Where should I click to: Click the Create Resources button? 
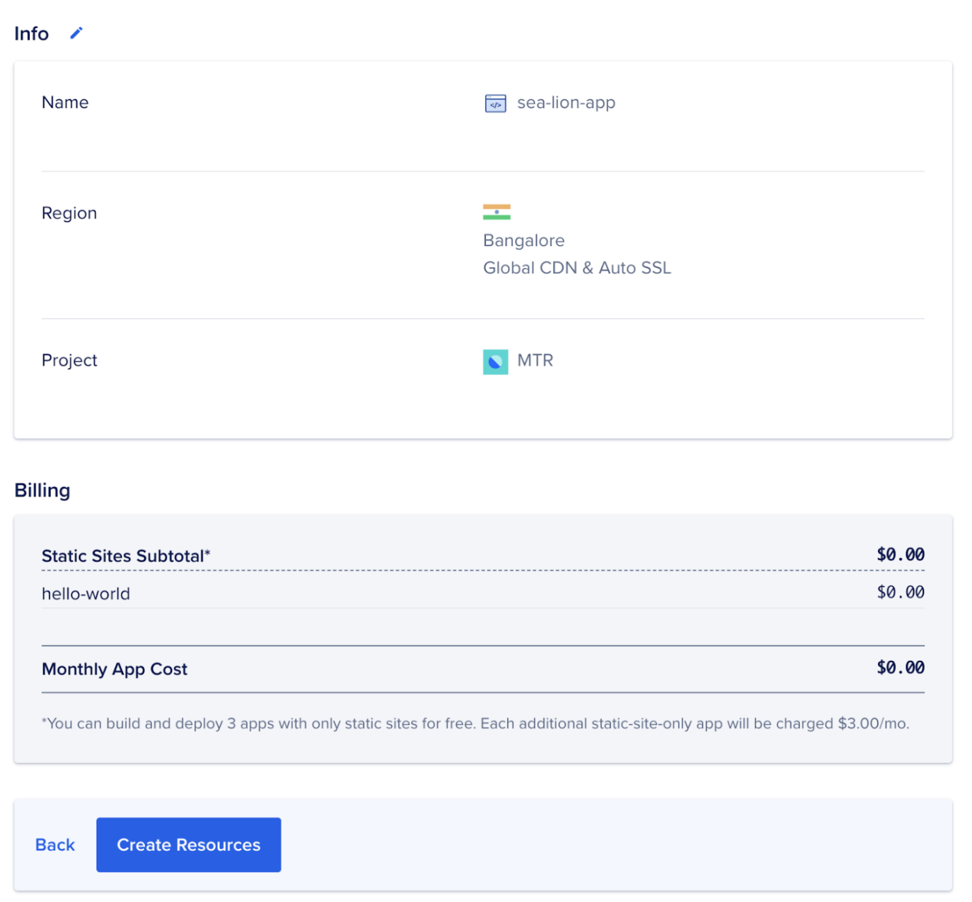pyautogui.click(x=189, y=845)
